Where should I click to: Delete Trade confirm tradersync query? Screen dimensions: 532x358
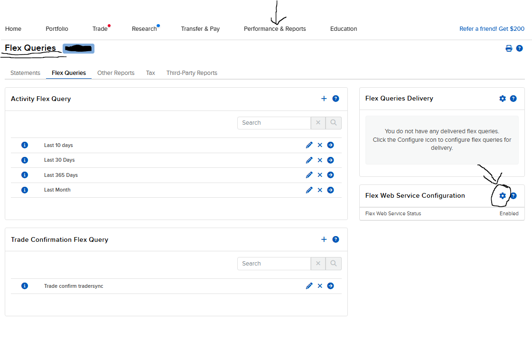[320, 286]
